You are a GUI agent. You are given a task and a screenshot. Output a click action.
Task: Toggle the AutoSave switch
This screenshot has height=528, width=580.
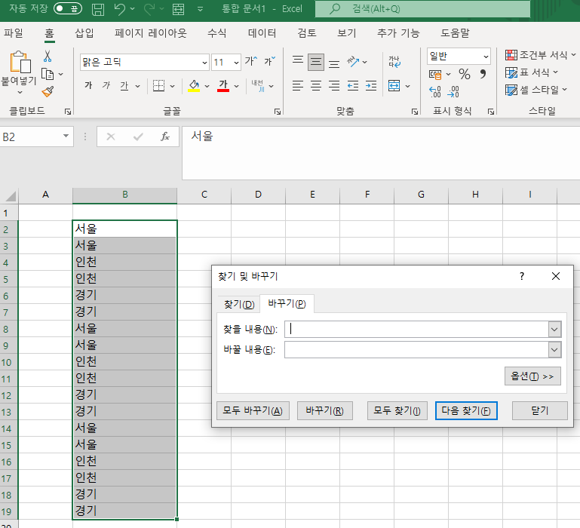tap(68, 8)
